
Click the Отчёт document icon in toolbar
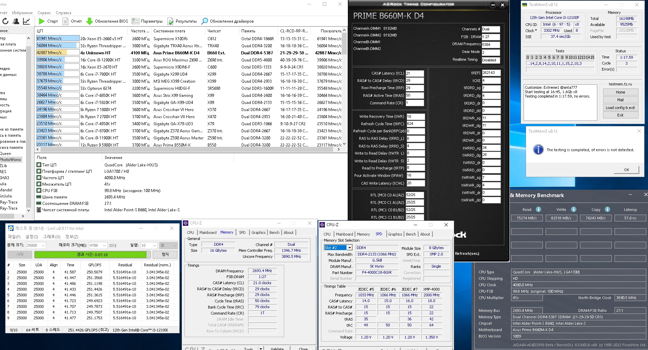[66, 21]
